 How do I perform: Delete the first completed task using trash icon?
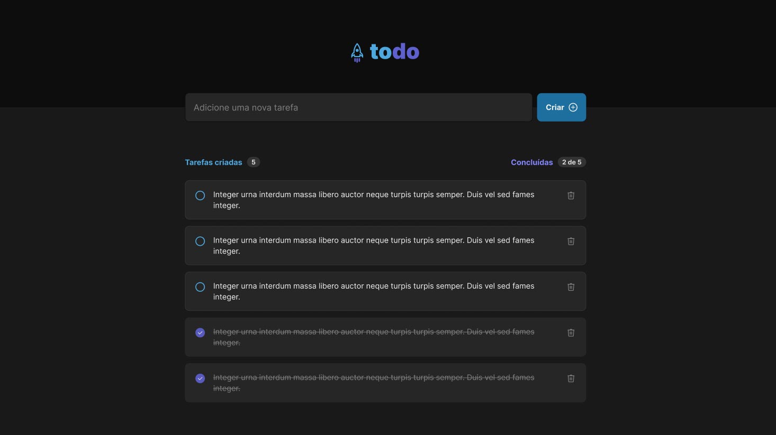[571, 332]
